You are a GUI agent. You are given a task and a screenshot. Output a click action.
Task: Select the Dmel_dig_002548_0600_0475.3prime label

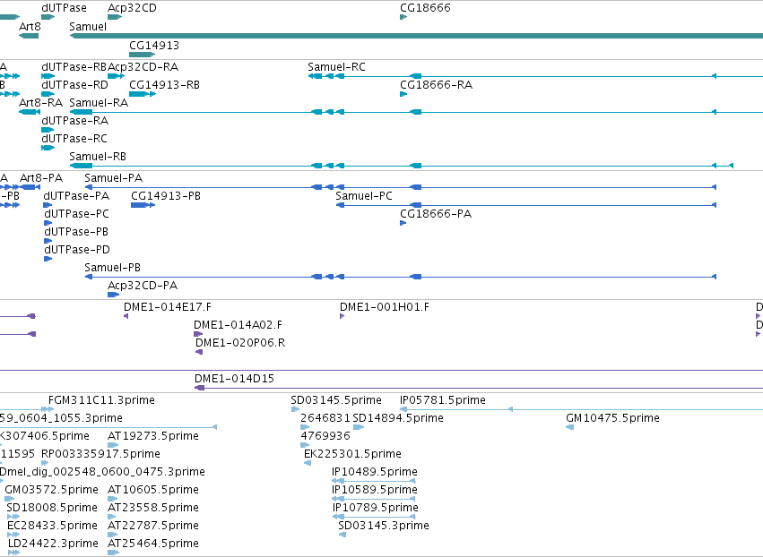pyautogui.click(x=103, y=472)
